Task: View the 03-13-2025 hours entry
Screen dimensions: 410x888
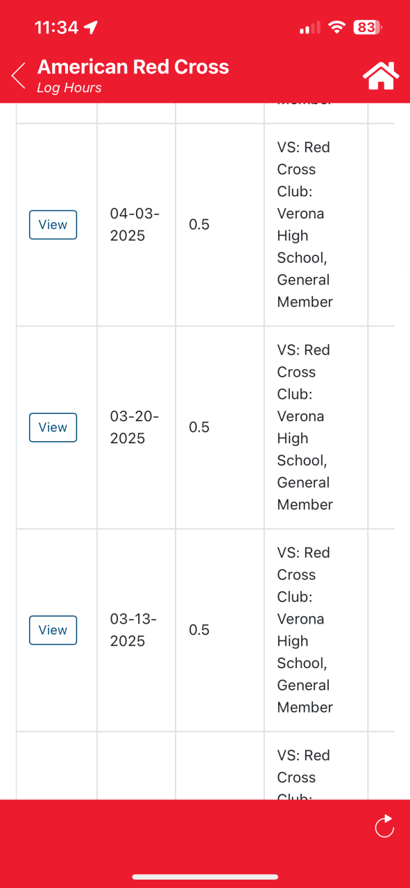Action: coord(53,630)
